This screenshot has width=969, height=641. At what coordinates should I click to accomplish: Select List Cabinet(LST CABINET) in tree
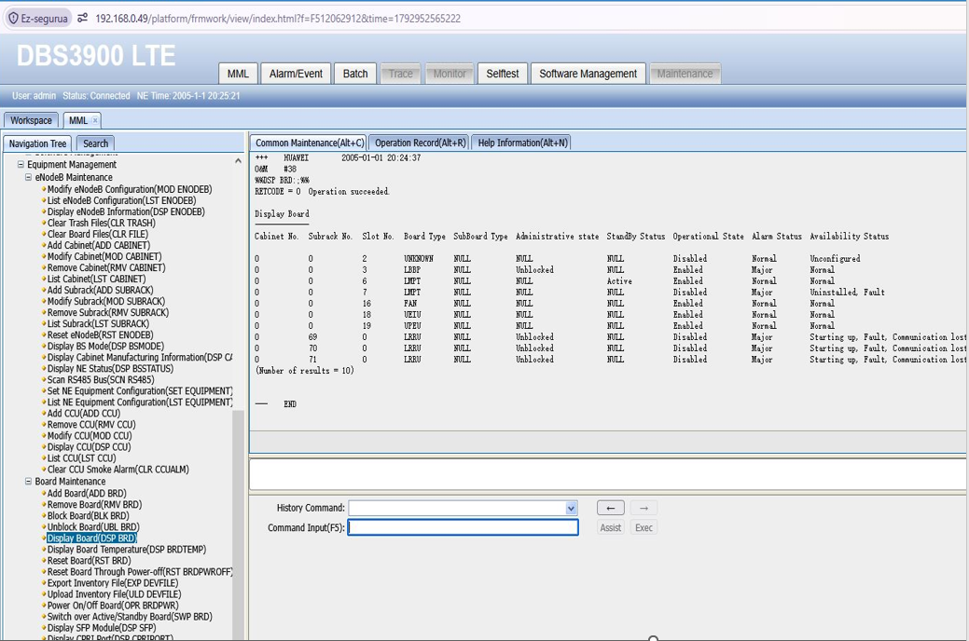point(96,280)
